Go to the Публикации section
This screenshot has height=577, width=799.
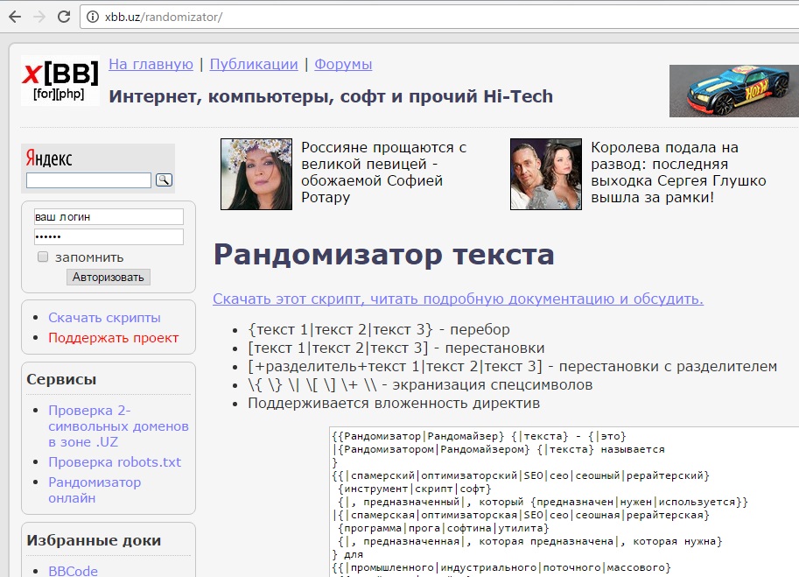point(254,64)
